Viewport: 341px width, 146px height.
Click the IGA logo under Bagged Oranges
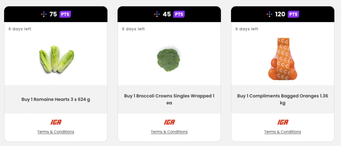[x=283, y=122]
